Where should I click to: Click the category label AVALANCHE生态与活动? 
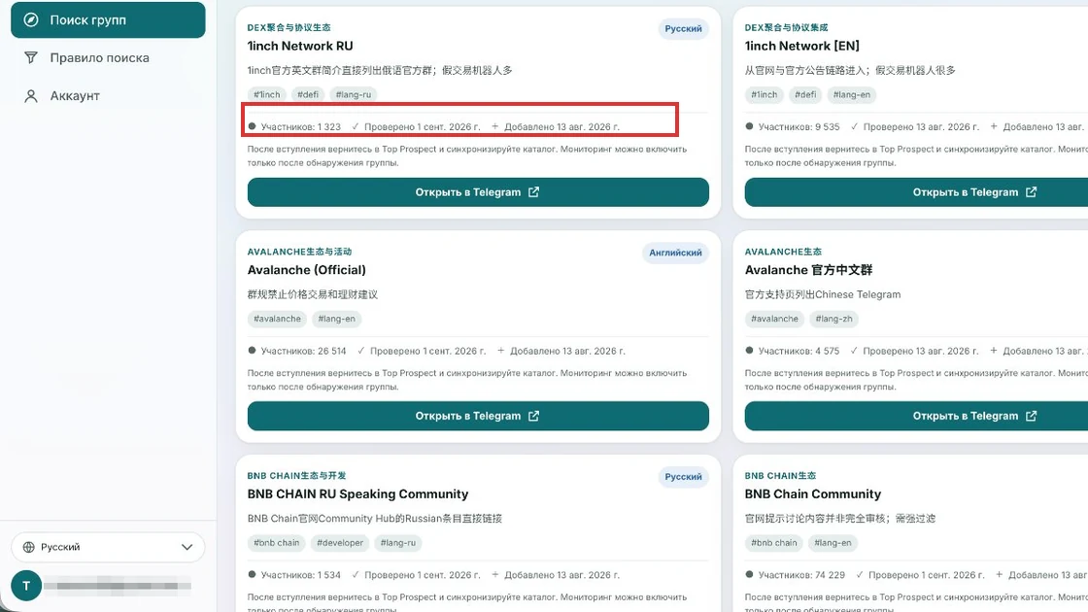(300, 252)
